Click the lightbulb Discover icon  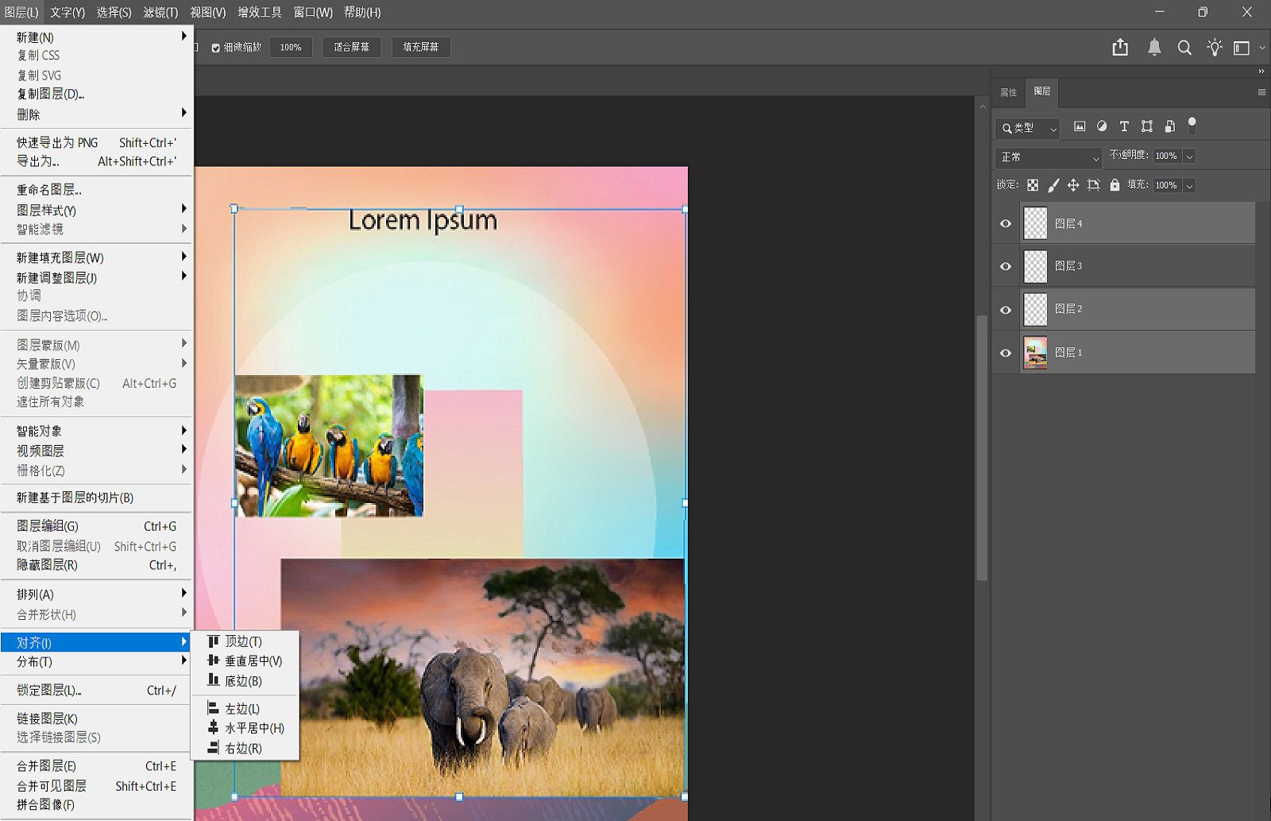click(1214, 48)
